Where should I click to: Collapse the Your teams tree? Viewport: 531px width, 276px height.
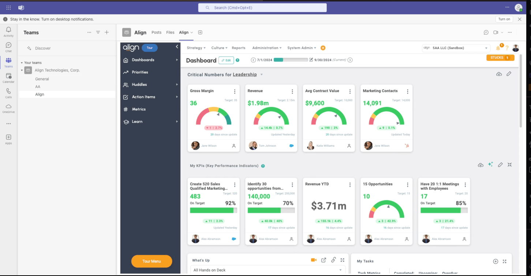pos(22,63)
